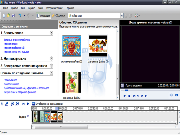Screen dimensions: 180x135
Task: Toggle the Операции tasks pane button
Action: (43, 16)
